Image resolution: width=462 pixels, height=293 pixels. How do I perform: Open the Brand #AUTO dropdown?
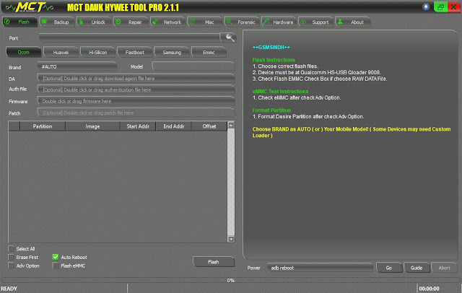(77, 67)
